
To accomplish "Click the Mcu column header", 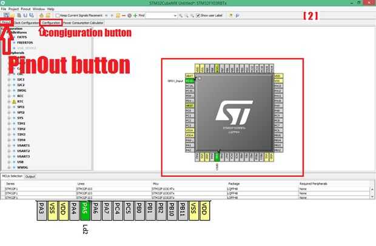I will 156,184.
